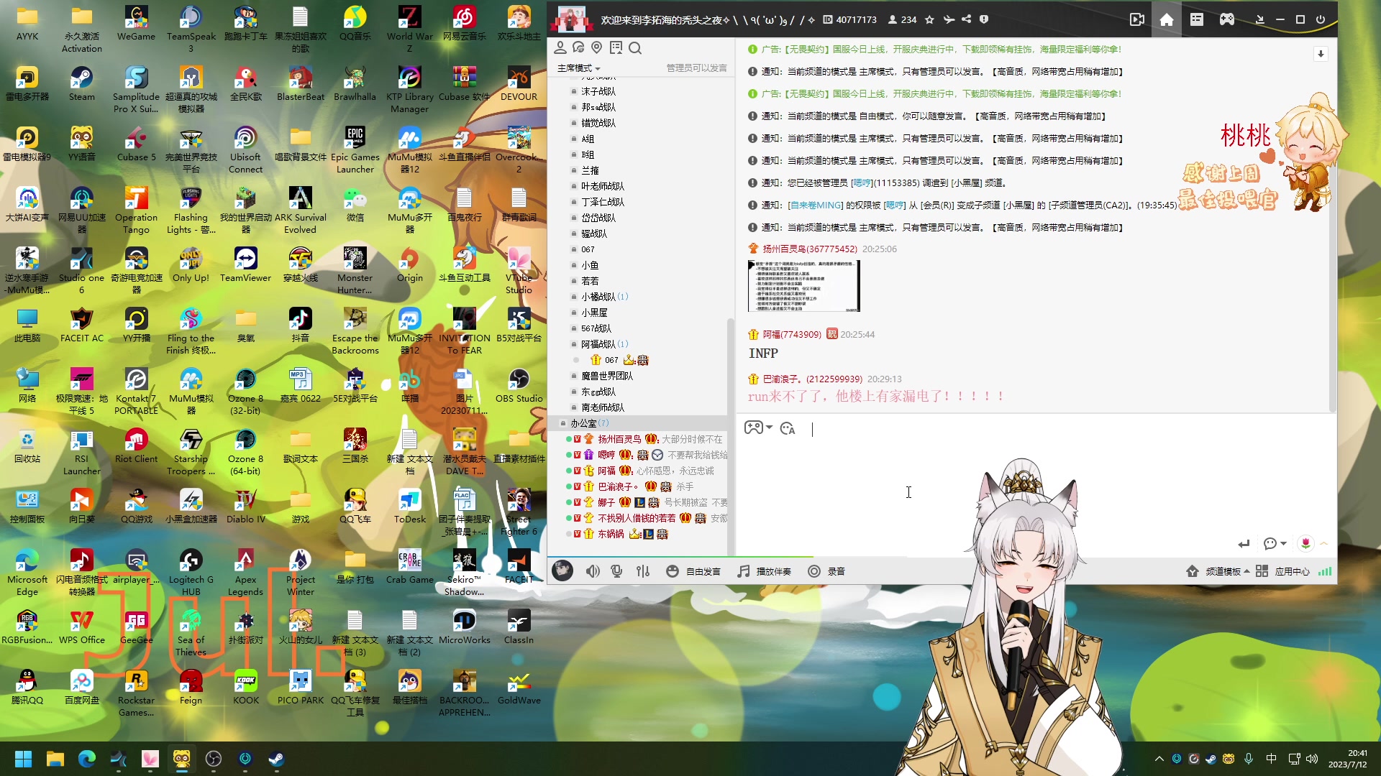This screenshot has height=776, width=1381.
Task: Open the audio mixer settings icon
Action: pyautogui.click(x=643, y=571)
